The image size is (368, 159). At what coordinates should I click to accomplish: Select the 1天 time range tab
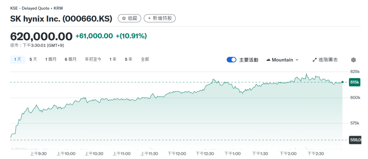(18, 59)
